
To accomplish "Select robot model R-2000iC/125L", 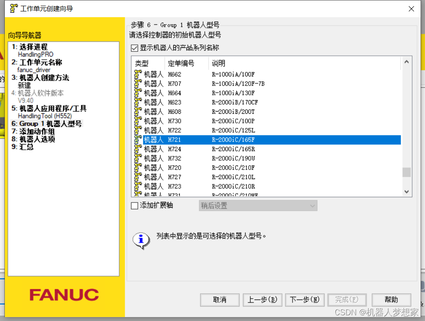I will point(233,130).
